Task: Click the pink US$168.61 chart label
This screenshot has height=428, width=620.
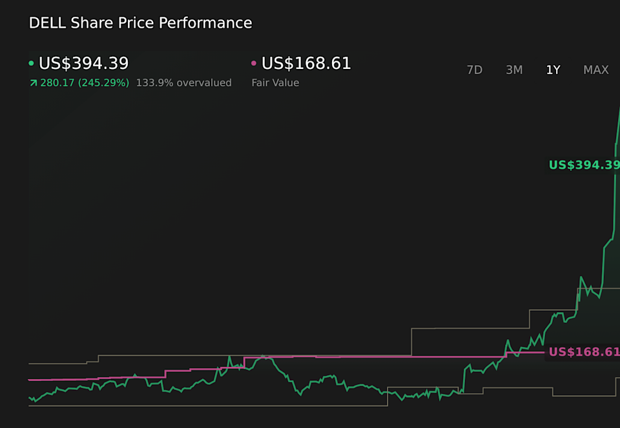Action: 584,352
